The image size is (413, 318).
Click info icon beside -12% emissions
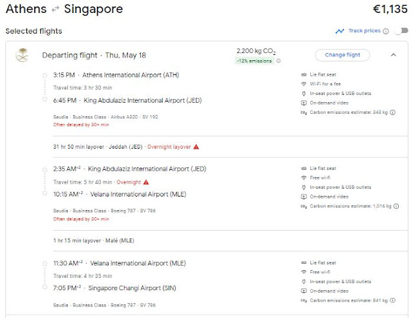279,61
